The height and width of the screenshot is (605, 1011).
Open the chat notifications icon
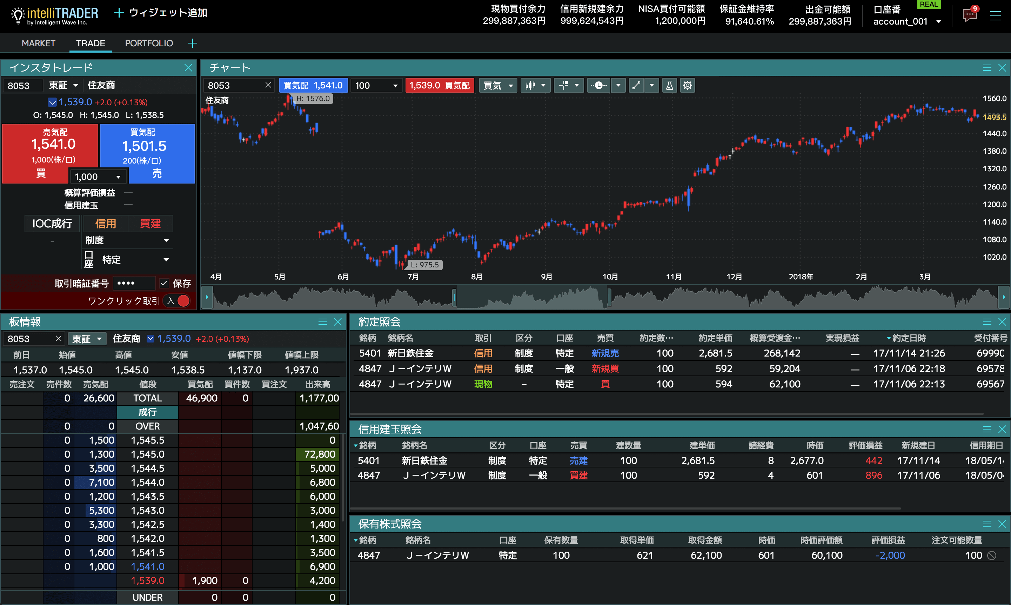pos(970,15)
